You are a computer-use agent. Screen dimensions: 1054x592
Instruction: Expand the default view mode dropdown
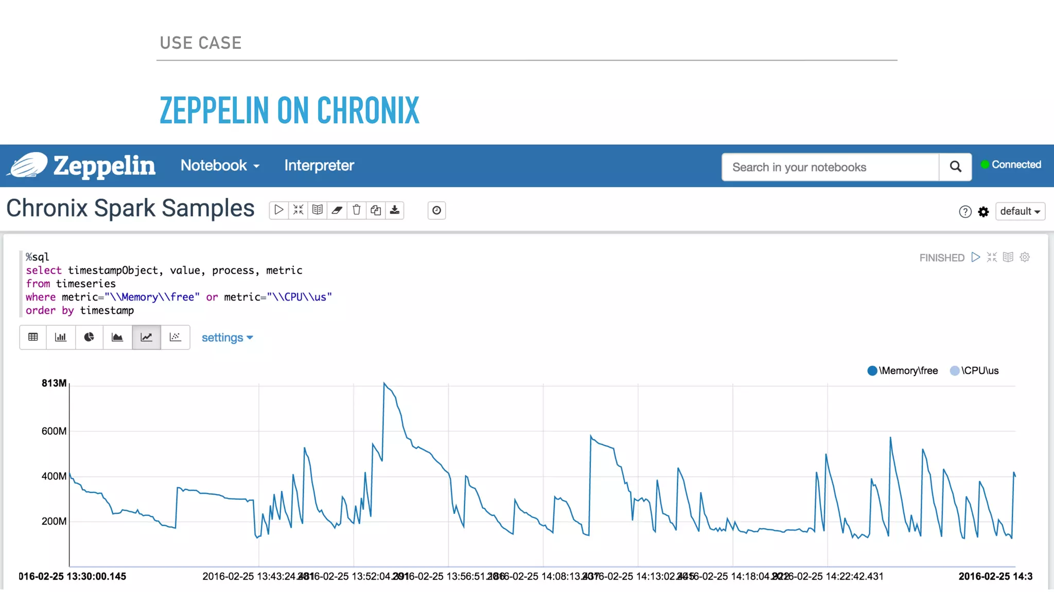click(1020, 211)
